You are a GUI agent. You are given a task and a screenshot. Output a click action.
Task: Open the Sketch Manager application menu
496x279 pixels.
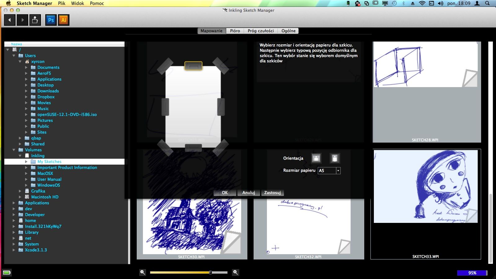click(34, 3)
